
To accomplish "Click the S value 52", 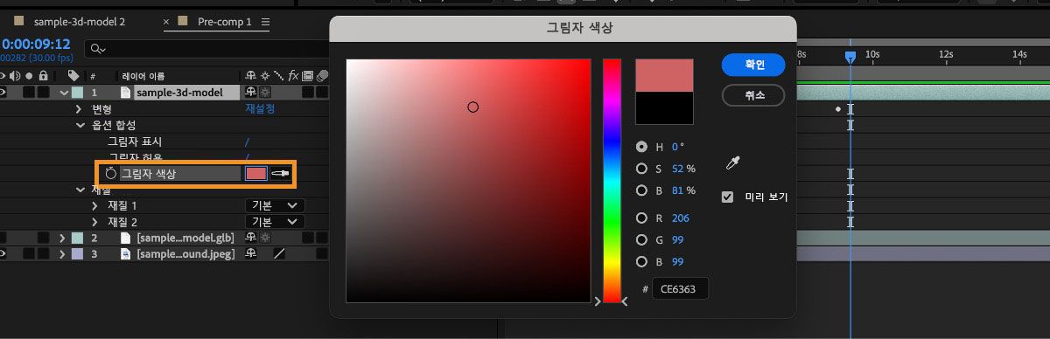I will click(x=677, y=169).
